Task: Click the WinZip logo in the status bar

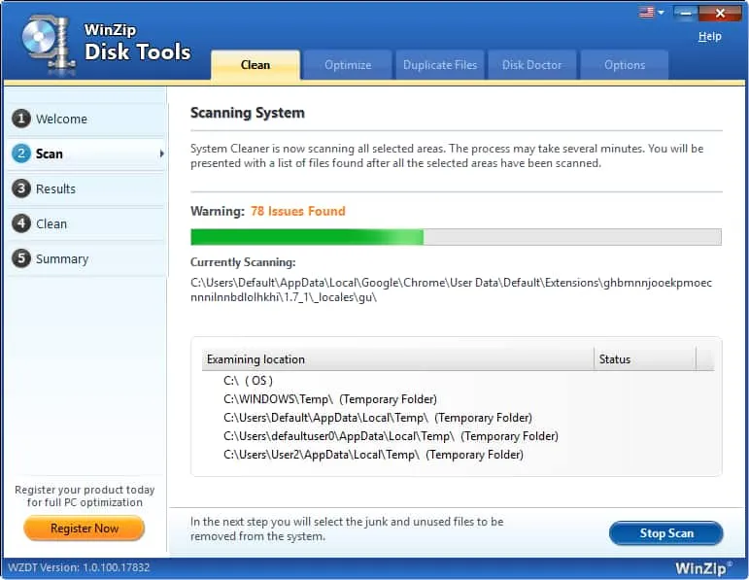Action: (702, 568)
